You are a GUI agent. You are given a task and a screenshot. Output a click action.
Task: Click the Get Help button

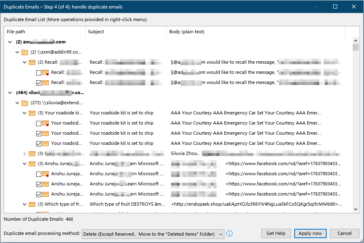pos(276,233)
